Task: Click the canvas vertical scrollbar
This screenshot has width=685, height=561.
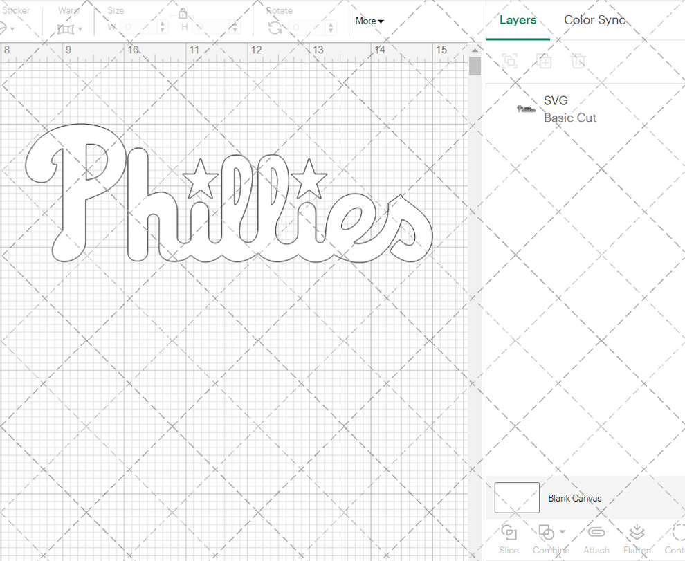Action: (x=475, y=66)
